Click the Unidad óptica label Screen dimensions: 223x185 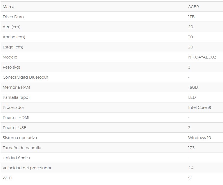tap(16, 158)
